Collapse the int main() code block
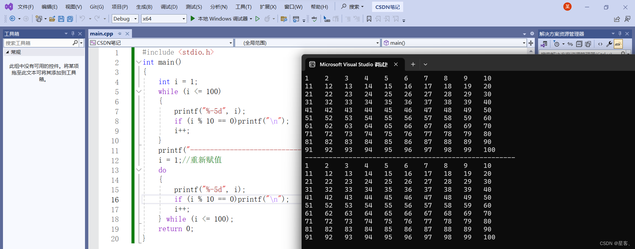The width and height of the screenshot is (635, 249). 139,62
